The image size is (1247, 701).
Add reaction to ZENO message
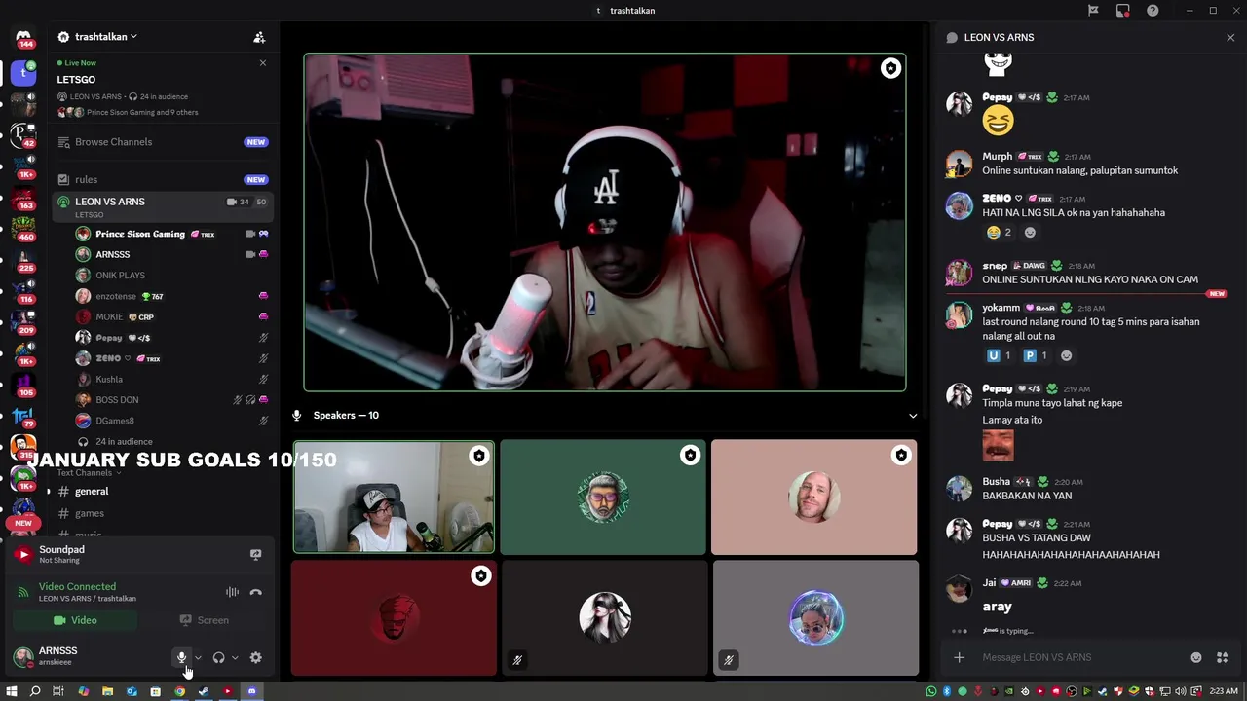pos(1030,233)
